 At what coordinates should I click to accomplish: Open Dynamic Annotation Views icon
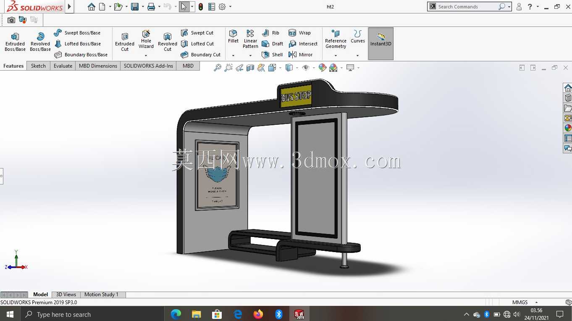coord(261,68)
